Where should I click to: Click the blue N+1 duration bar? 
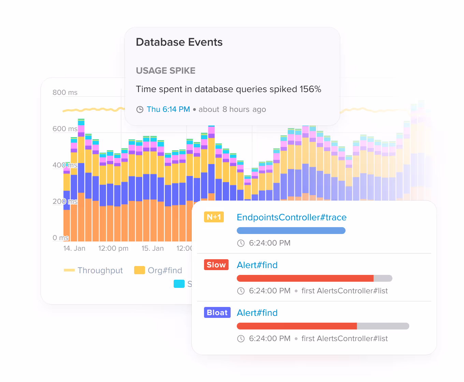pos(291,231)
